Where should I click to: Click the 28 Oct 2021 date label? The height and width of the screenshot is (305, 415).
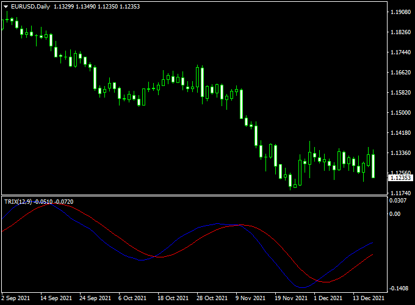coord(212,298)
